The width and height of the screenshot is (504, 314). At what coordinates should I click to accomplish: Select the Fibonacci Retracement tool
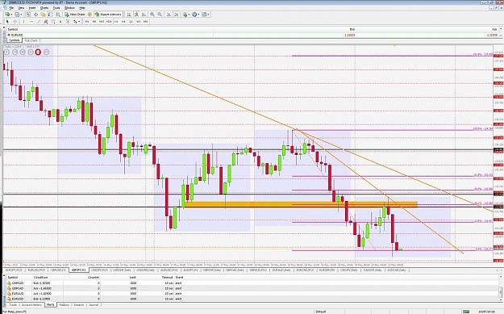pyautogui.click(x=53, y=22)
